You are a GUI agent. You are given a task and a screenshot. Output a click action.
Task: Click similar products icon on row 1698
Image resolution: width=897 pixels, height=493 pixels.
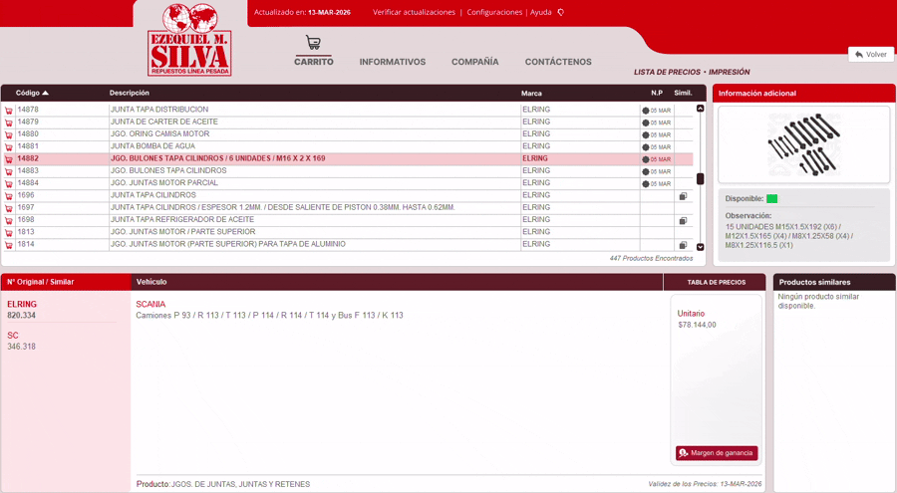pyautogui.click(x=683, y=221)
